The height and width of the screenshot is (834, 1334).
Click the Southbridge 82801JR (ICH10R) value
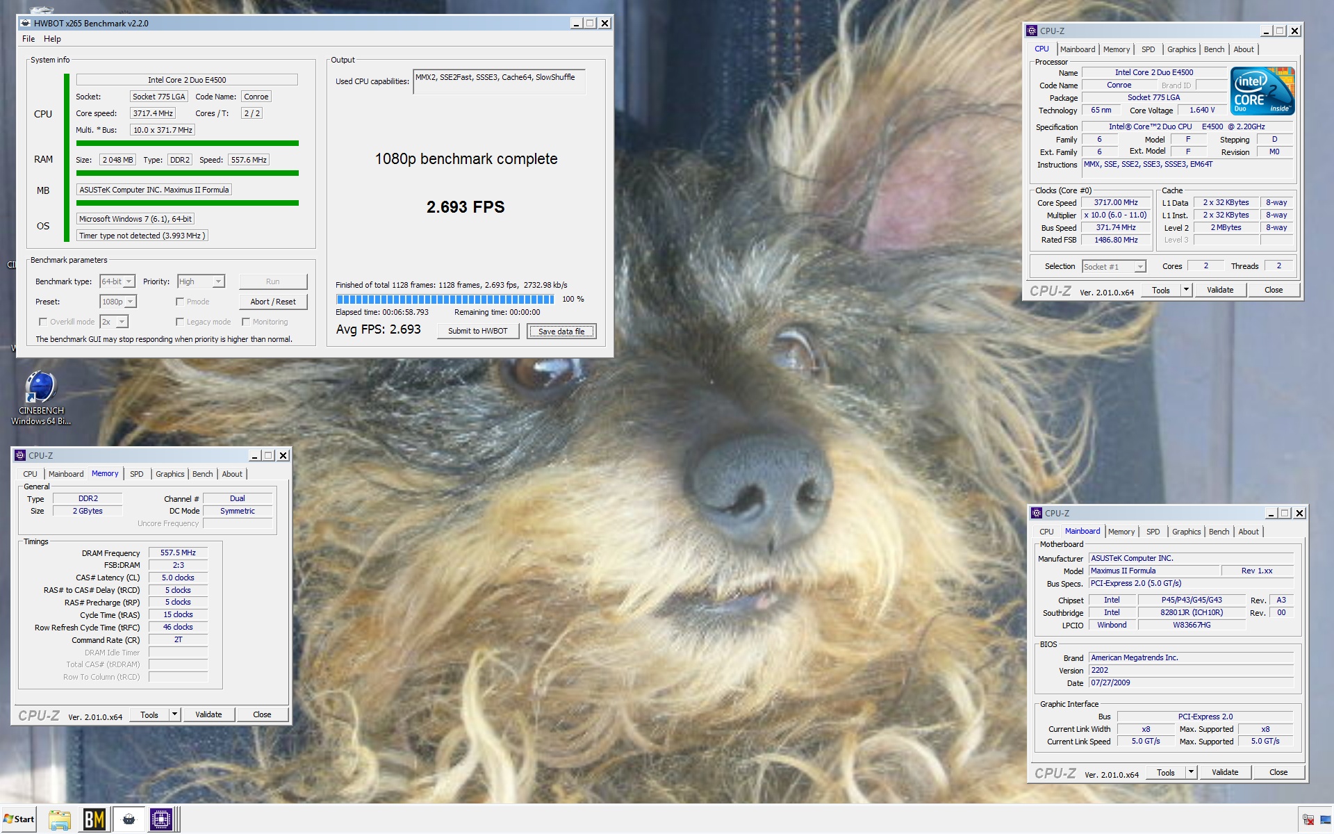coord(1192,613)
